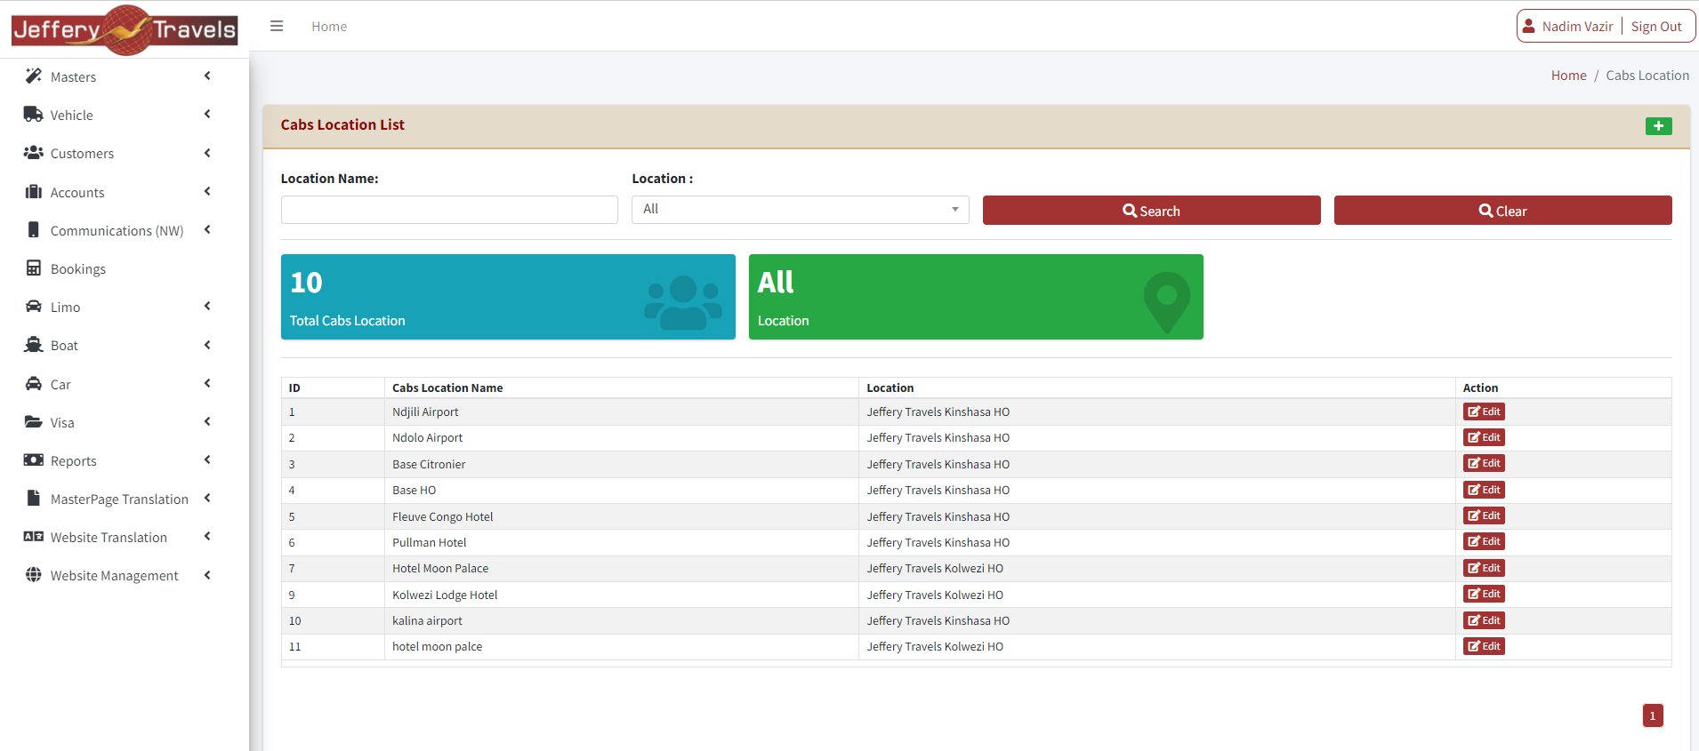Click the map pin icon on Location card

tap(1166, 302)
